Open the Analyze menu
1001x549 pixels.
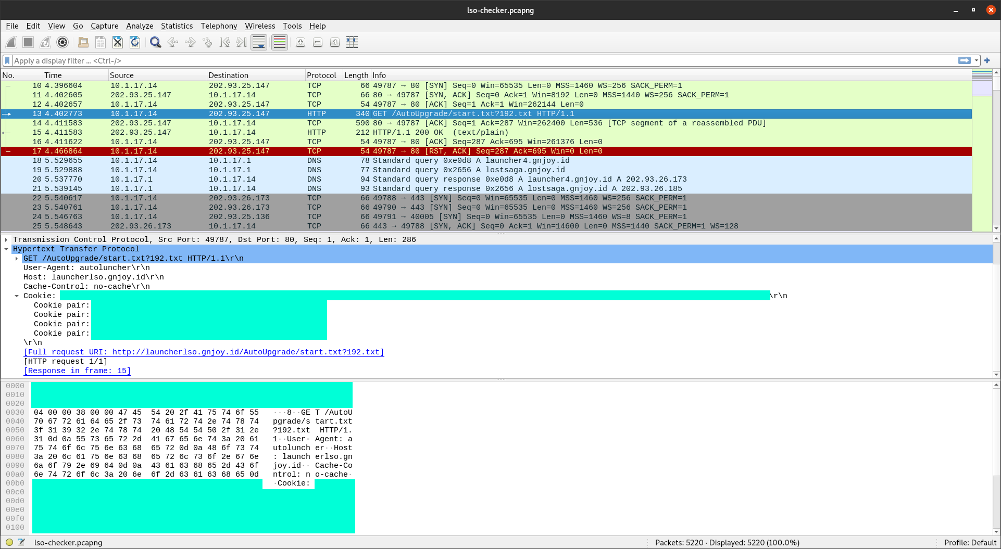tap(140, 26)
